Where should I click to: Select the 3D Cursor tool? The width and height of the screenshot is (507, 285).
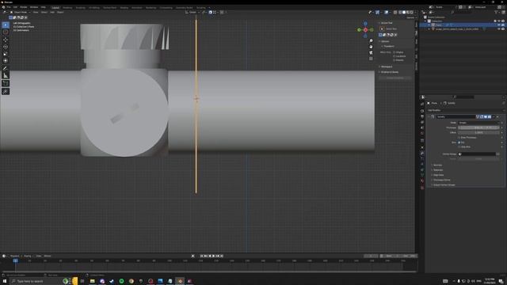6,32
